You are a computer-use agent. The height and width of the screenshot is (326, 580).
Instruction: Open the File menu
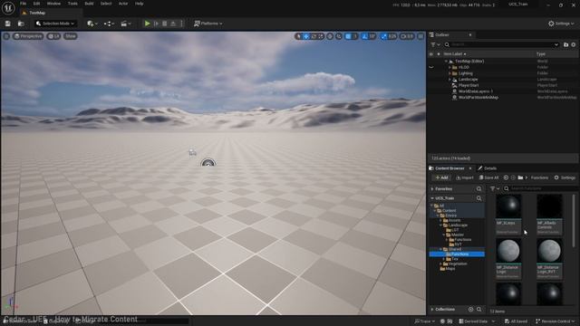[x=23, y=4]
